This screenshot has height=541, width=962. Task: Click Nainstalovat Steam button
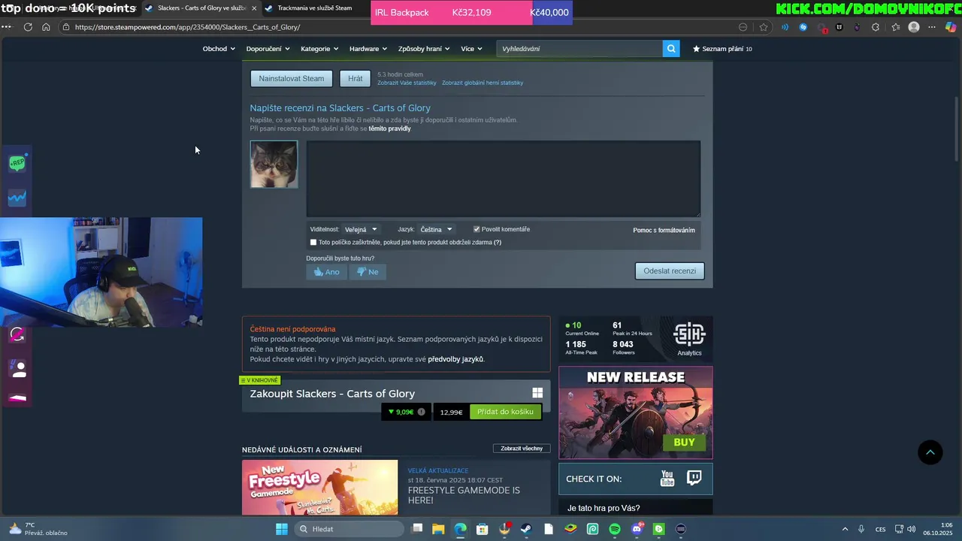pyautogui.click(x=292, y=78)
